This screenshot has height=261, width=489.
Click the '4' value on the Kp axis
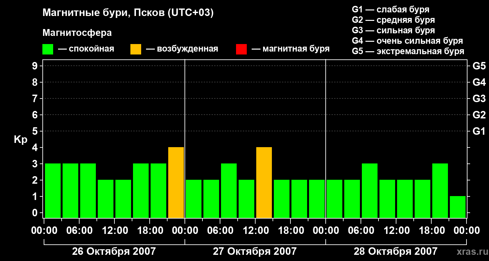coord(35,147)
